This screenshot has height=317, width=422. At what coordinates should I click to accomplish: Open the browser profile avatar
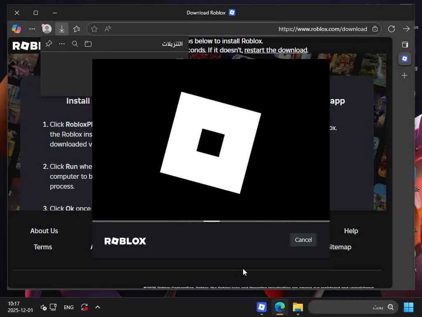click(47, 29)
